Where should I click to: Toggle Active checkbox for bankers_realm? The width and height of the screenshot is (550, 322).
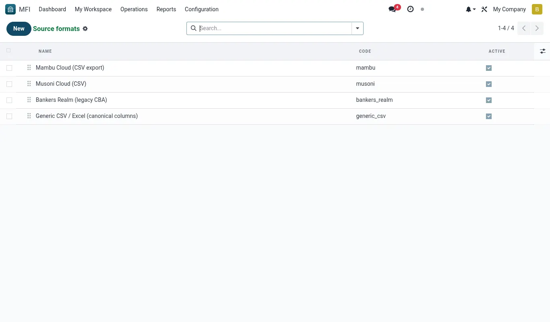tap(489, 100)
